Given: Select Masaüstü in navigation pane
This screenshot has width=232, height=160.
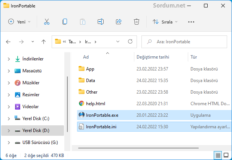Looking at the screenshot, I should tap(32, 71).
